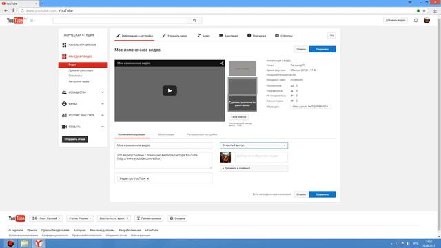Click the Добавить видео header button
The height and width of the screenshot is (248, 441).
[x=396, y=20]
